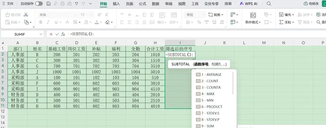Image resolution: width=326 pixels, height=128 pixels.
Task: Click the Print icon in quick access bar
Action: 62,4
